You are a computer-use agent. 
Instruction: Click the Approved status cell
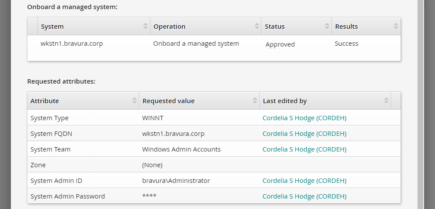(280, 44)
